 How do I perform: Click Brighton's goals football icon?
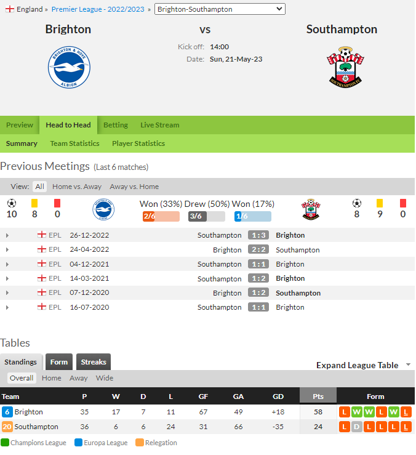tap(12, 203)
